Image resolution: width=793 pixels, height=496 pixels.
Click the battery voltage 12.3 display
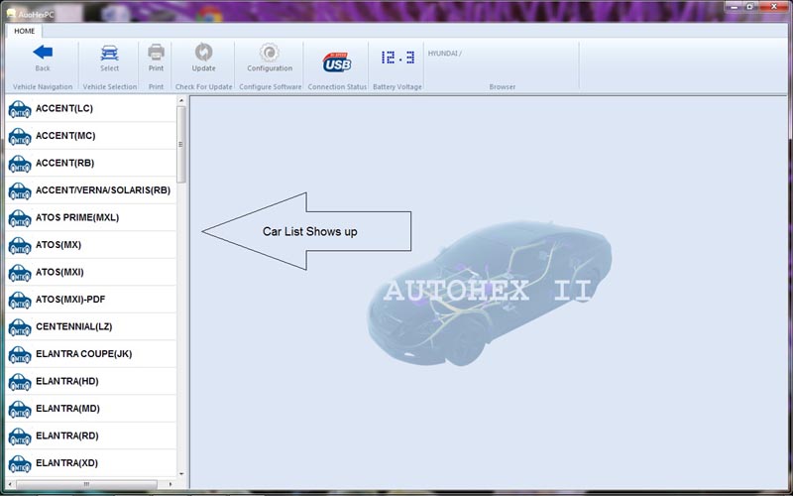pyautogui.click(x=397, y=57)
